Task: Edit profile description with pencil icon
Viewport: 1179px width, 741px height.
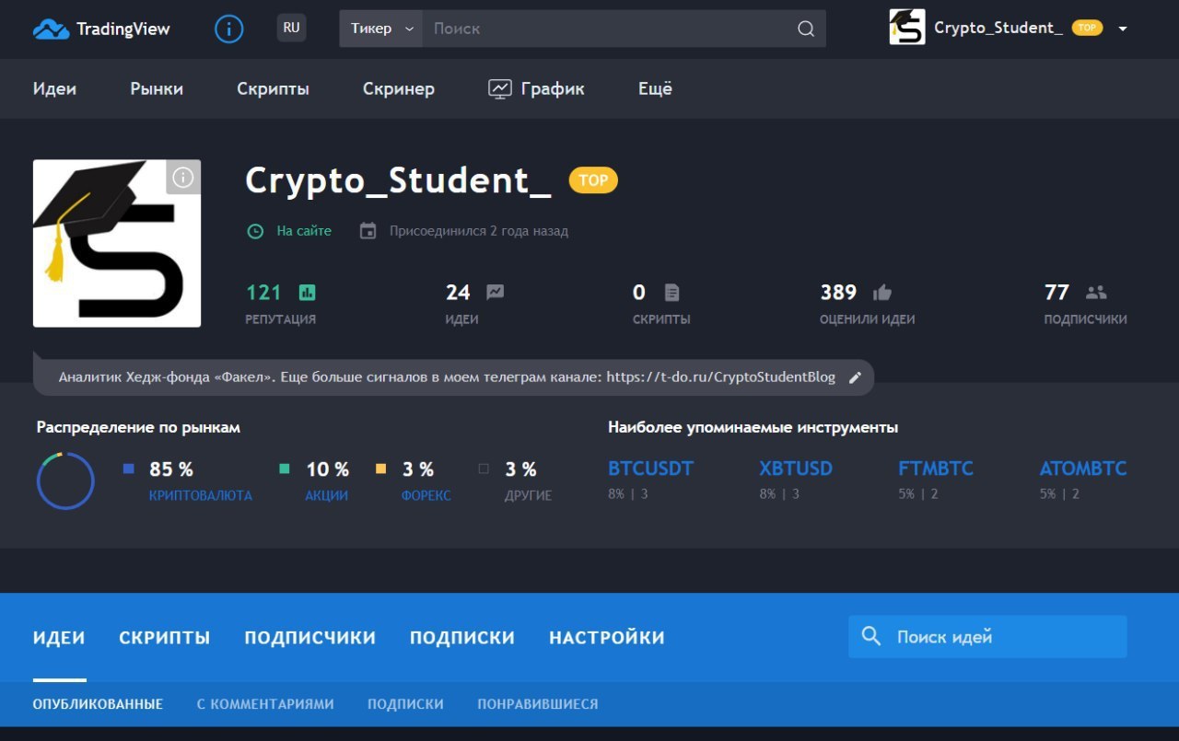Action: 855,377
